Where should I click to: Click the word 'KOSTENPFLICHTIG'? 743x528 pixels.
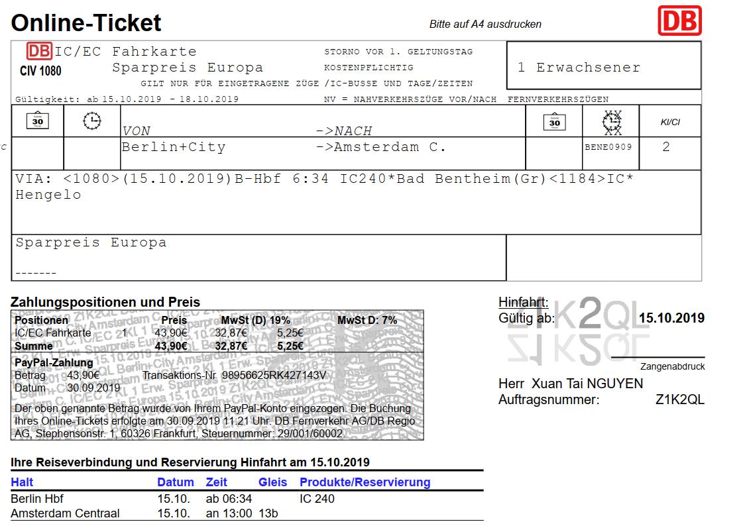[369, 68]
